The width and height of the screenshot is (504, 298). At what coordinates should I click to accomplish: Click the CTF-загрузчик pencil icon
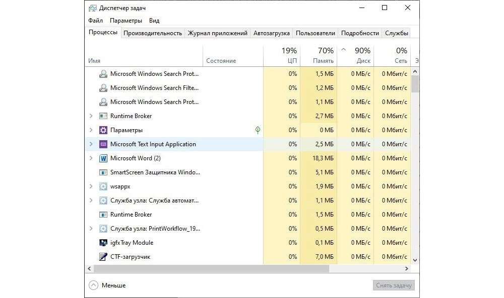[x=103, y=257]
